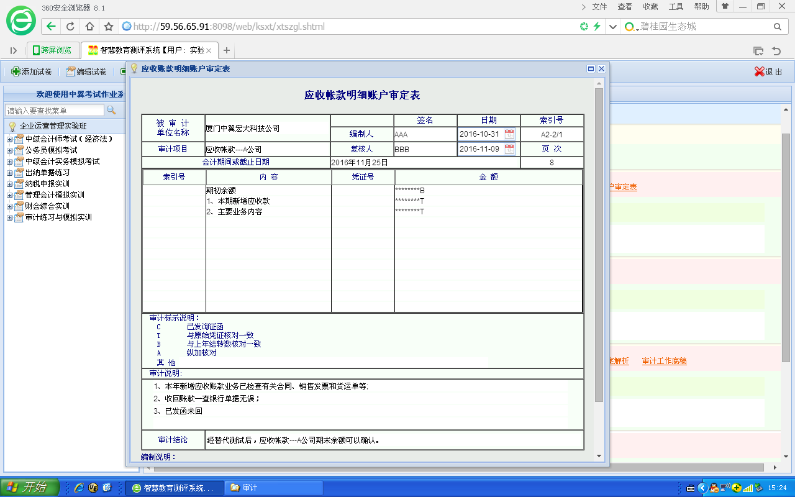Open the tab list icon beside restore arrow
795x497 pixels.
point(758,51)
